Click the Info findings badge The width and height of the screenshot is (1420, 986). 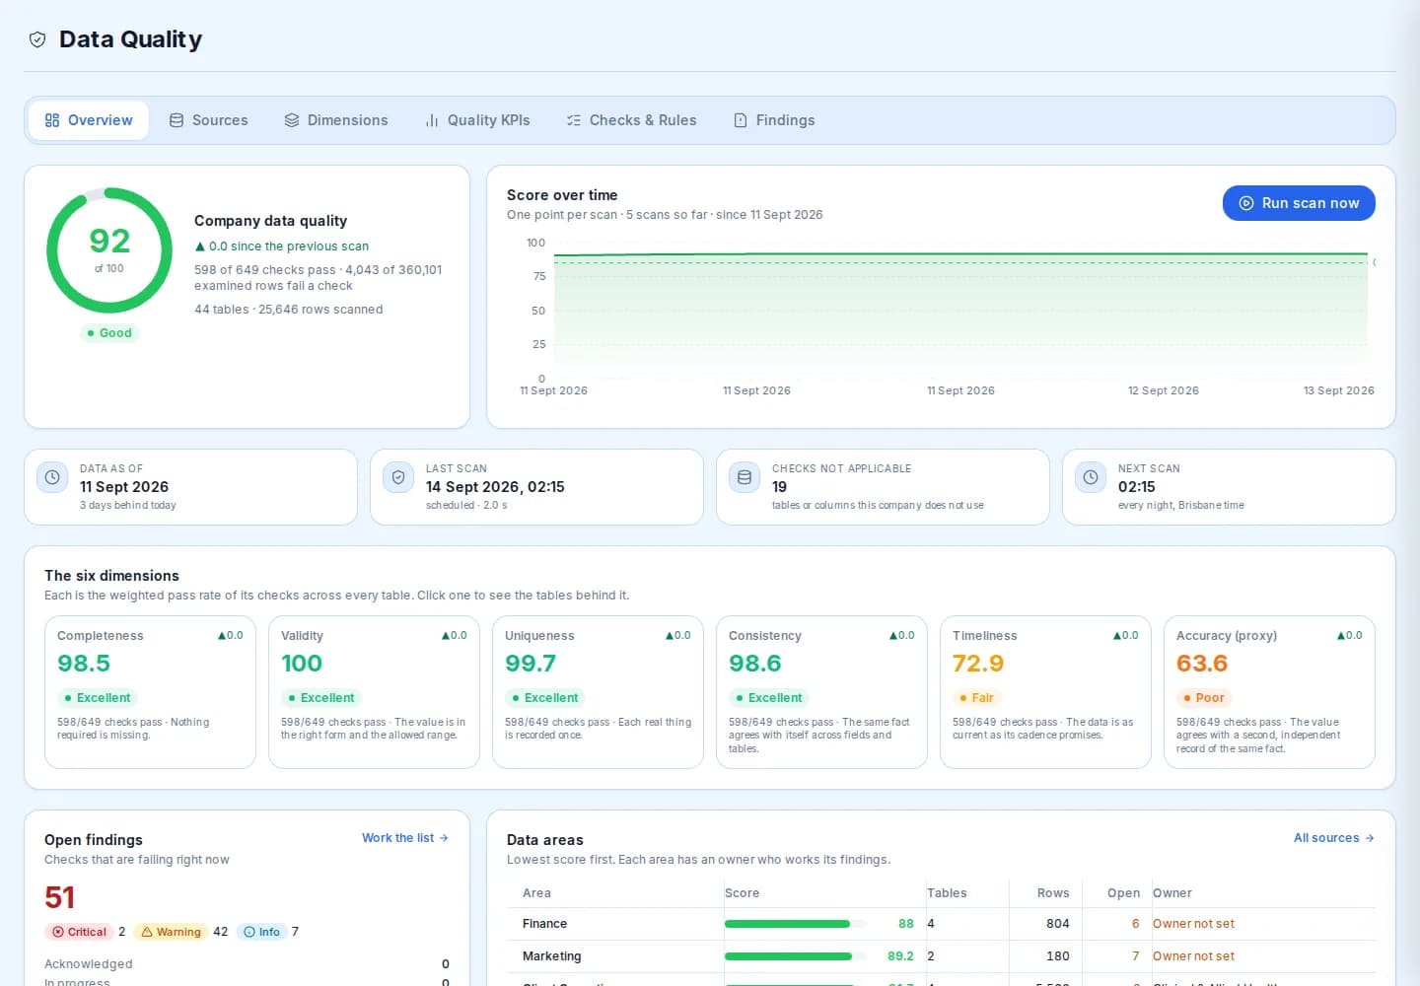click(x=261, y=932)
